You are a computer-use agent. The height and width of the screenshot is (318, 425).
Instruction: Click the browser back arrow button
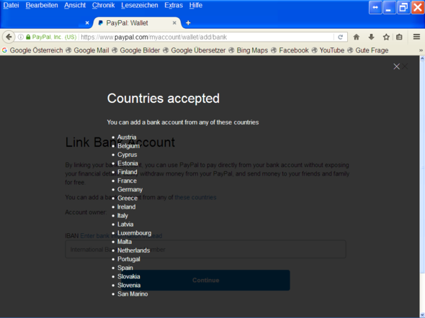coord(9,37)
